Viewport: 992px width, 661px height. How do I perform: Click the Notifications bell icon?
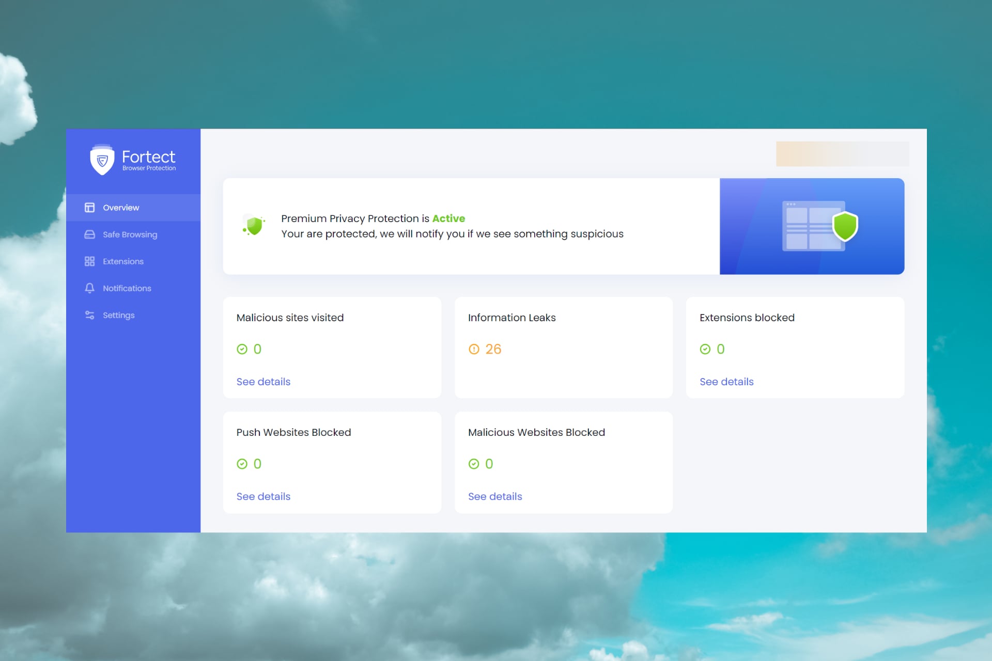(89, 288)
